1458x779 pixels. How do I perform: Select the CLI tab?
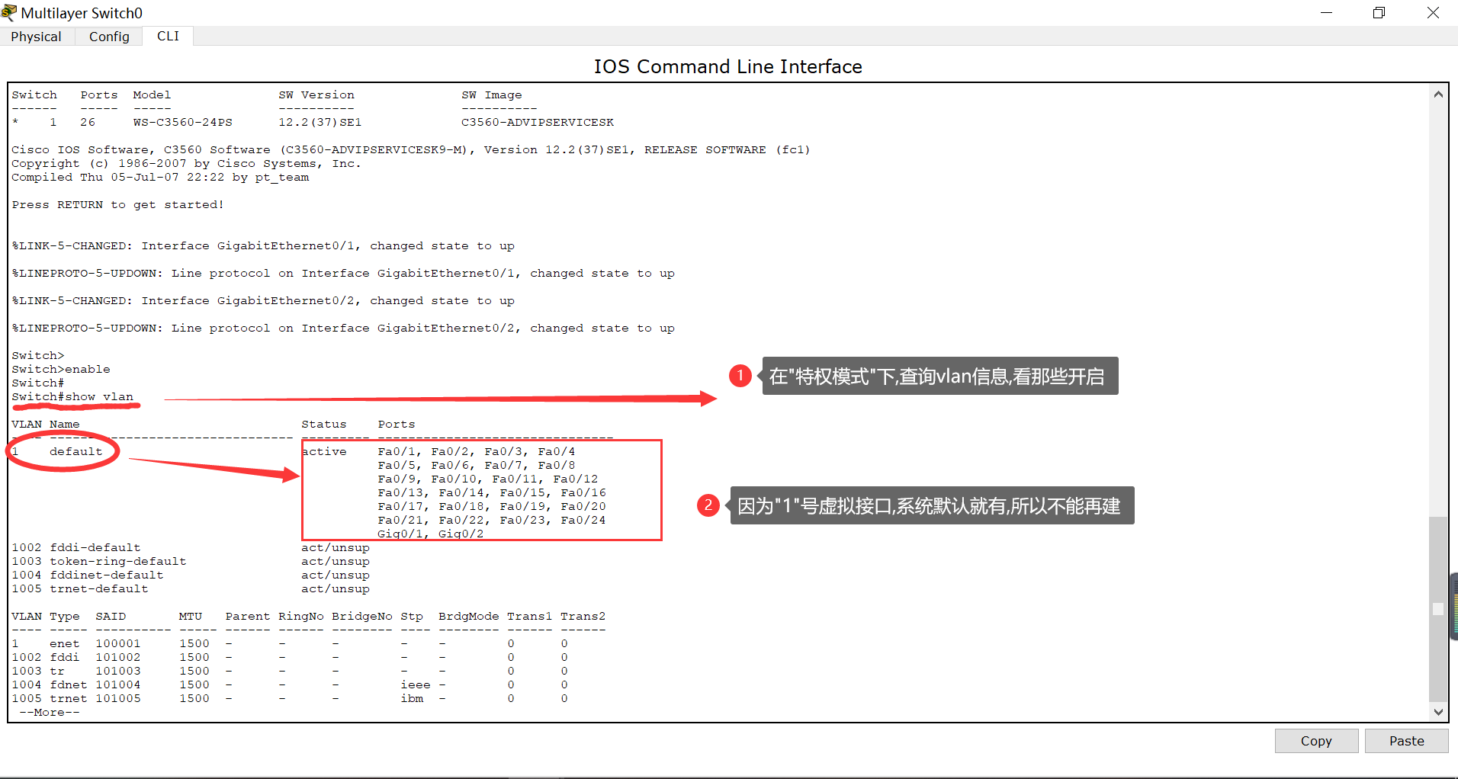168,36
